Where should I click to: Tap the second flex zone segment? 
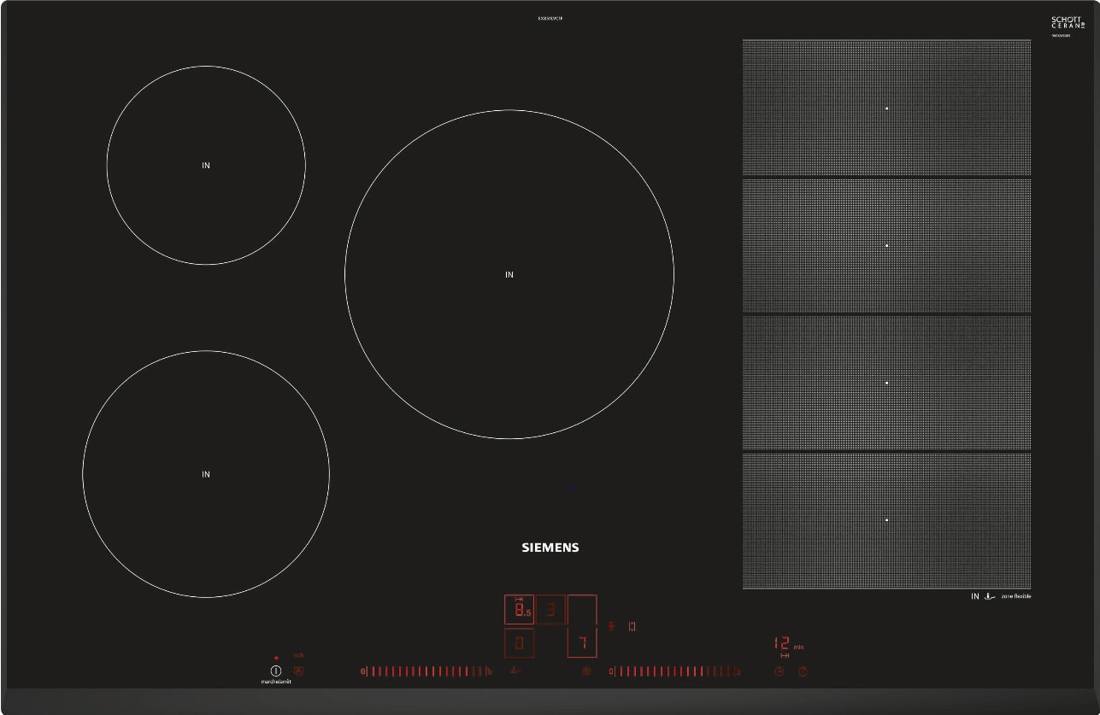point(886,245)
